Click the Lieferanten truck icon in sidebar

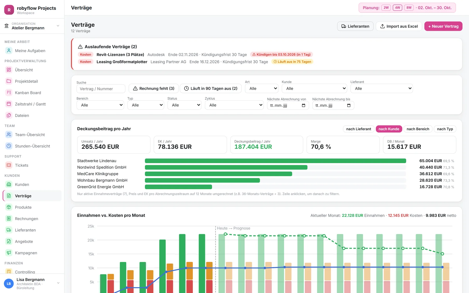pos(9,230)
